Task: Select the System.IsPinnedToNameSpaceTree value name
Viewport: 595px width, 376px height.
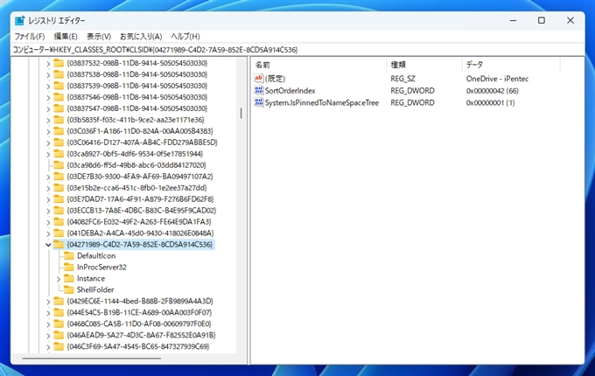Action: (322, 102)
